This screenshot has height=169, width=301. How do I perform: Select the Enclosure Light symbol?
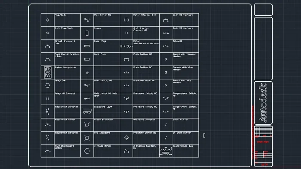87,111
